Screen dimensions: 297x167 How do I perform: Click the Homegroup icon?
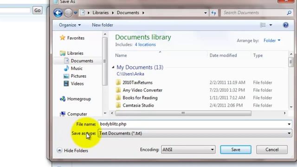tap(63, 99)
